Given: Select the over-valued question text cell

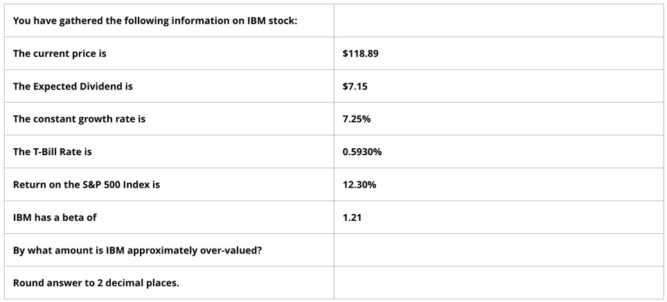Looking at the screenshot, I should click(169, 249).
